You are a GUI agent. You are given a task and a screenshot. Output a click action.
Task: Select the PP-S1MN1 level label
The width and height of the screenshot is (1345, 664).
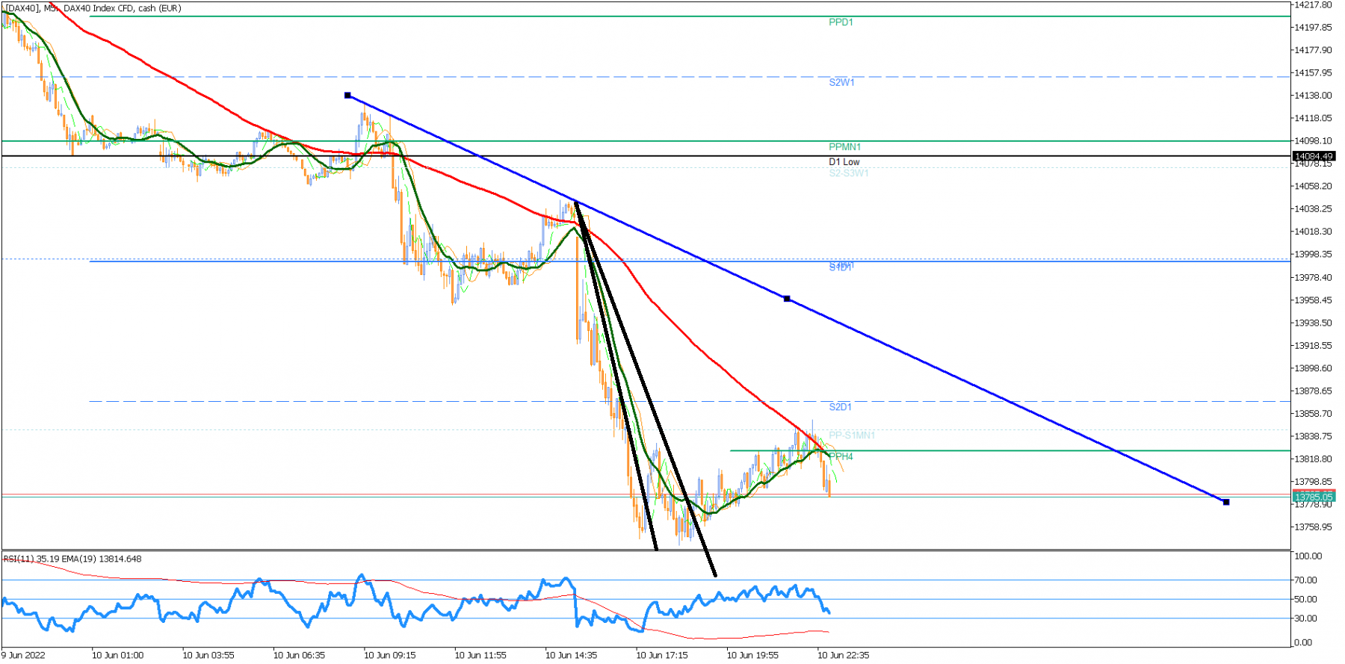[x=852, y=435]
